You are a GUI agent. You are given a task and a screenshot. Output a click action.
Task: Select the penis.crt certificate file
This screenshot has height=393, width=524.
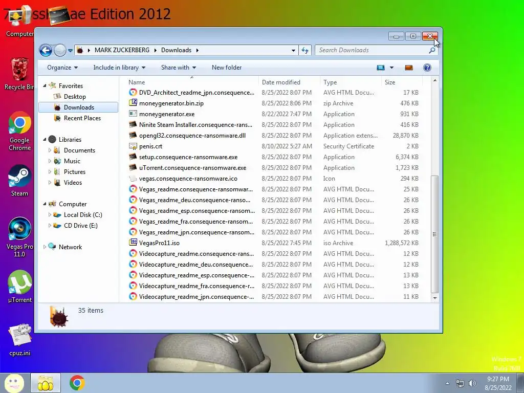[151, 146]
